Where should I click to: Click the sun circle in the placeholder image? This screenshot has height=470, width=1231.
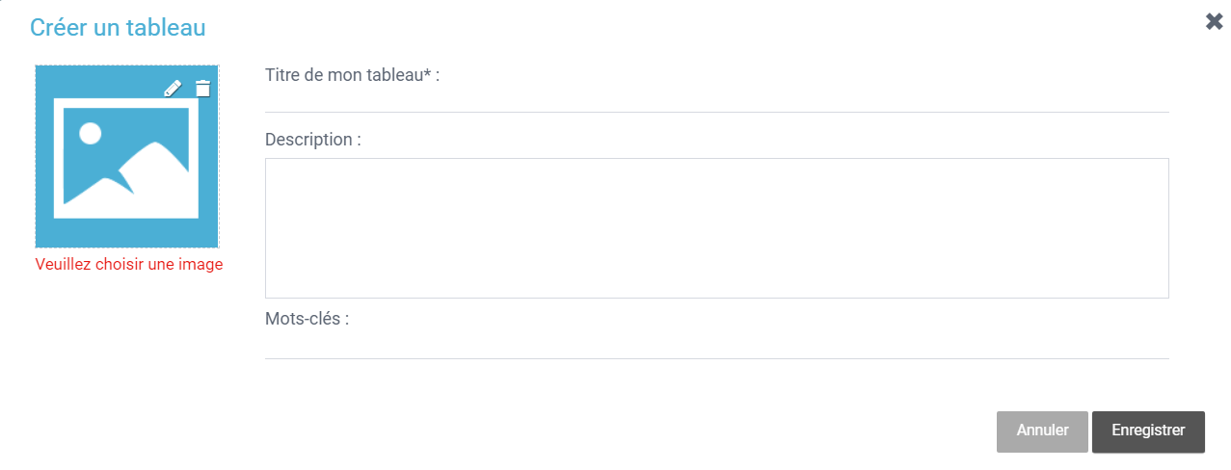click(x=90, y=133)
